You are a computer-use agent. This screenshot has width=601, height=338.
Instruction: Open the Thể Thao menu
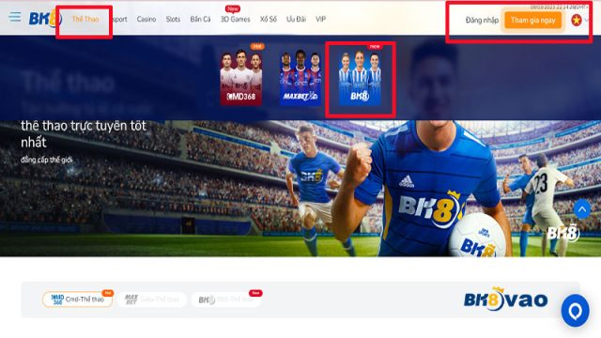pos(85,19)
